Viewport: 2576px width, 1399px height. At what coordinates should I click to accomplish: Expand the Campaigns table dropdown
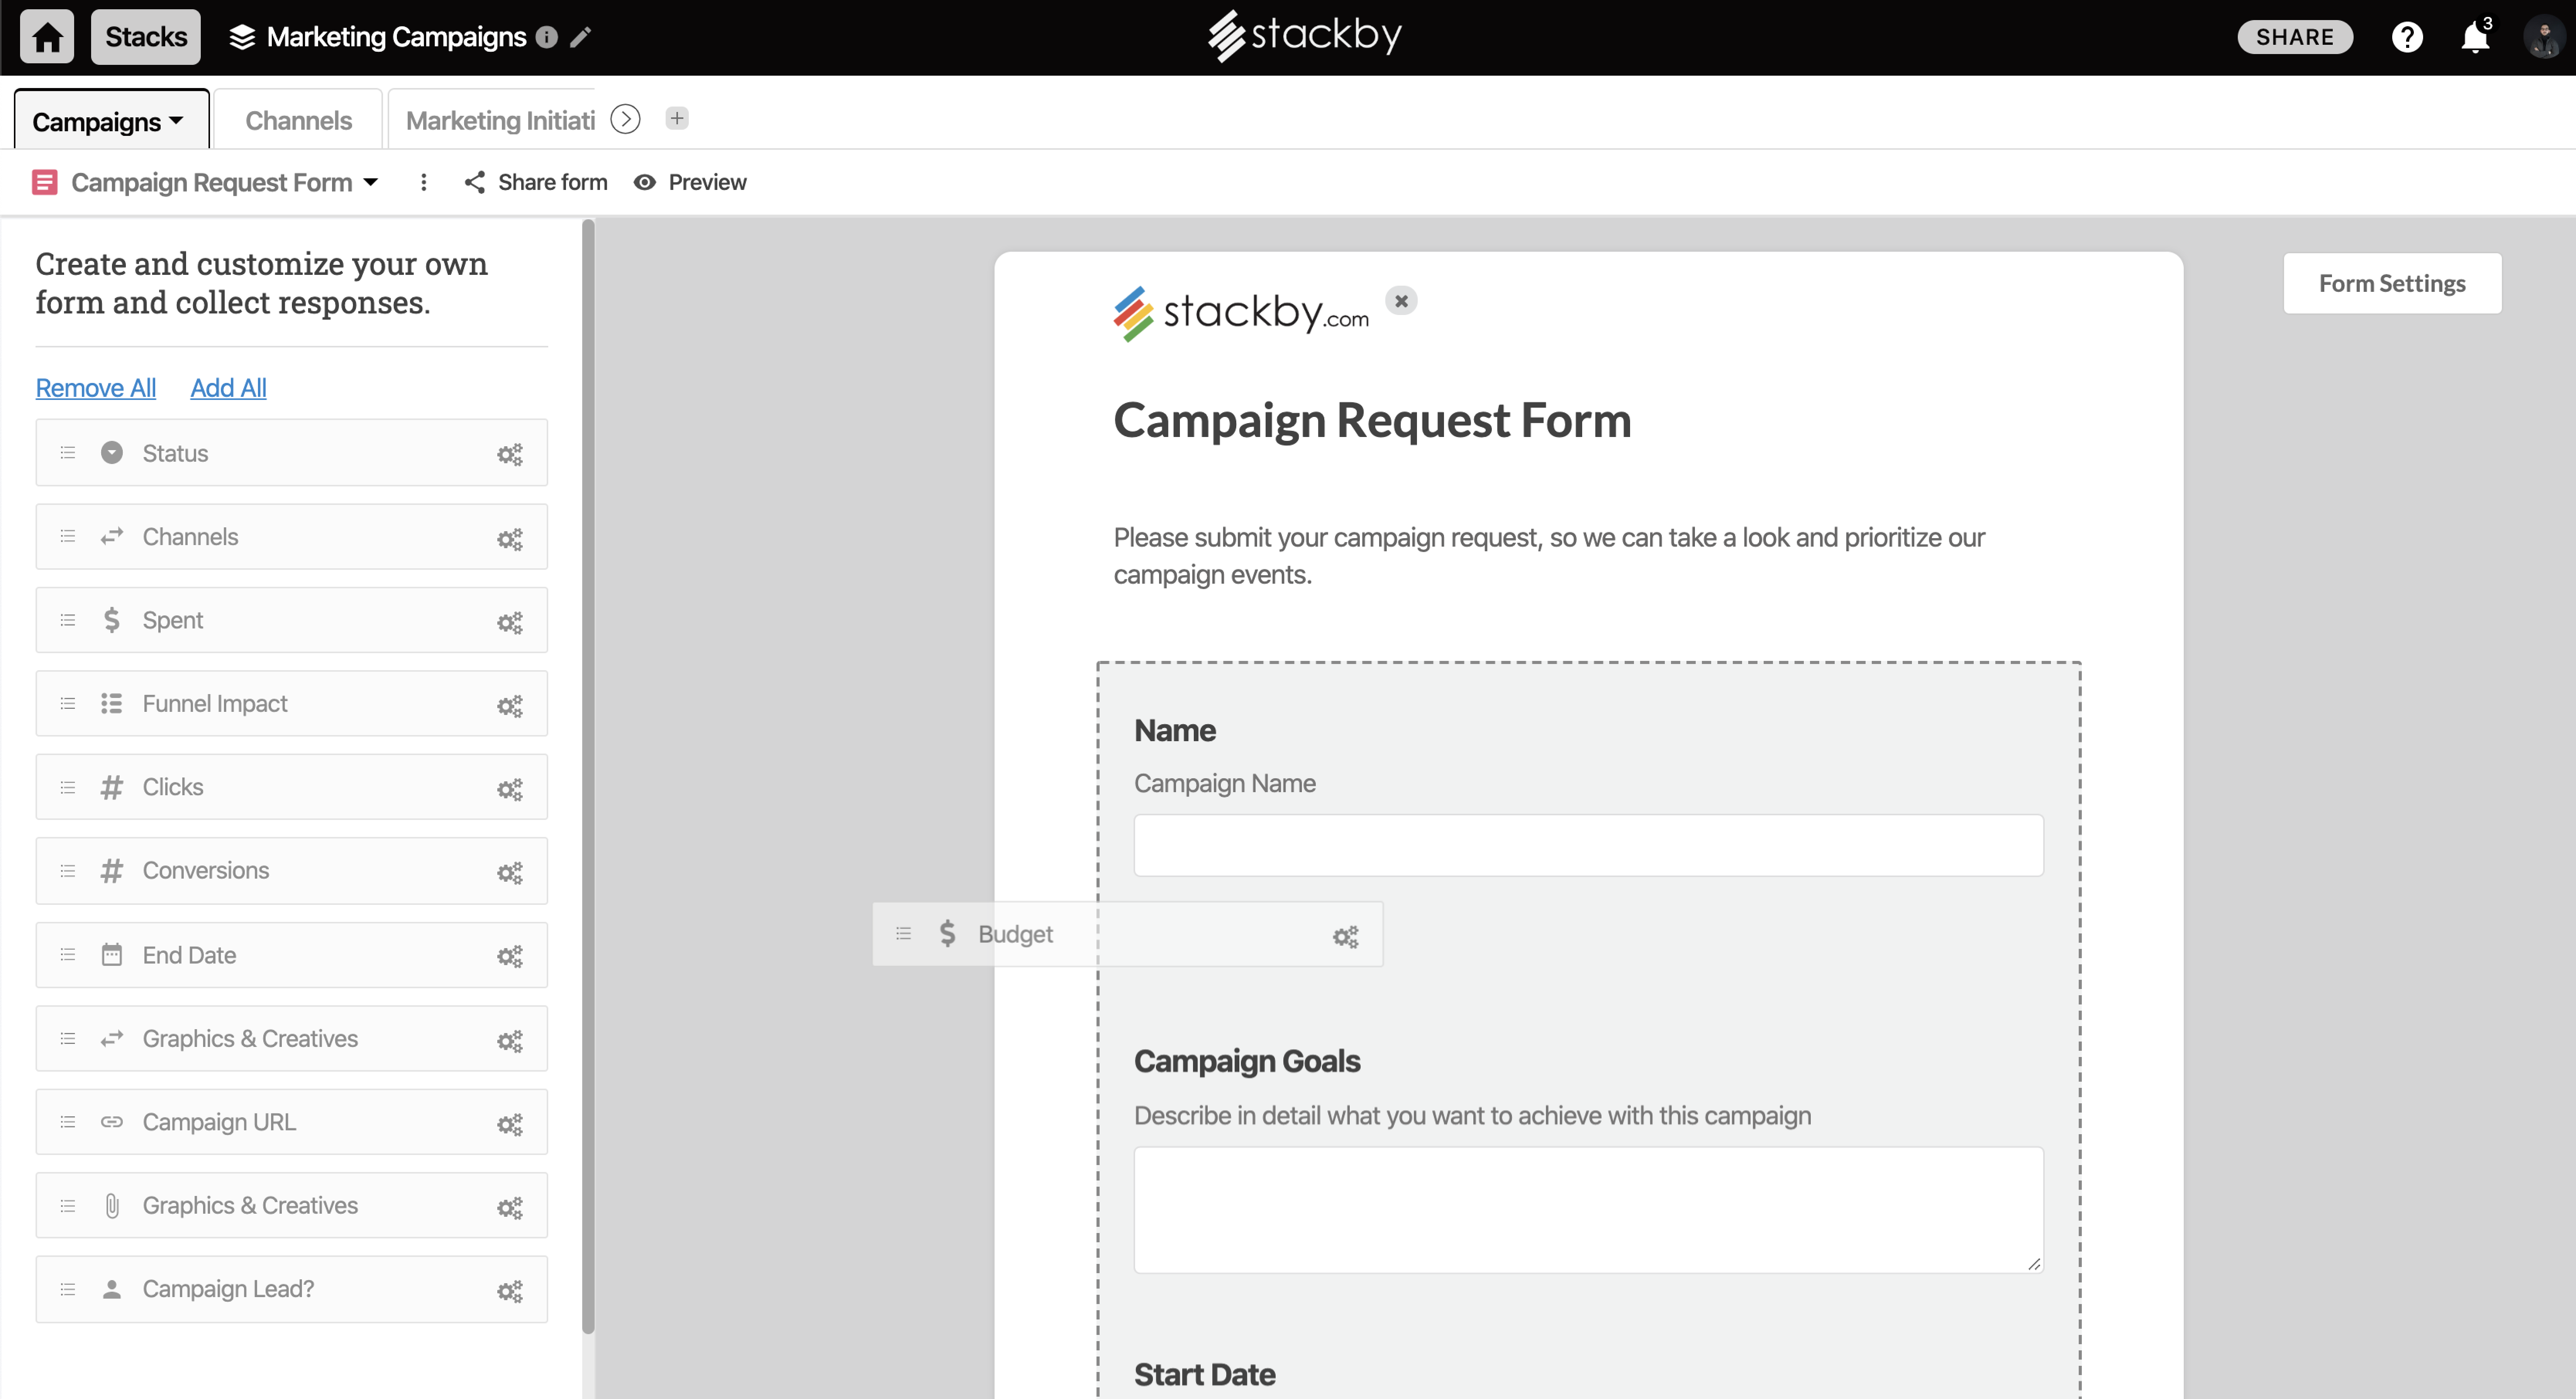tap(177, 120)
